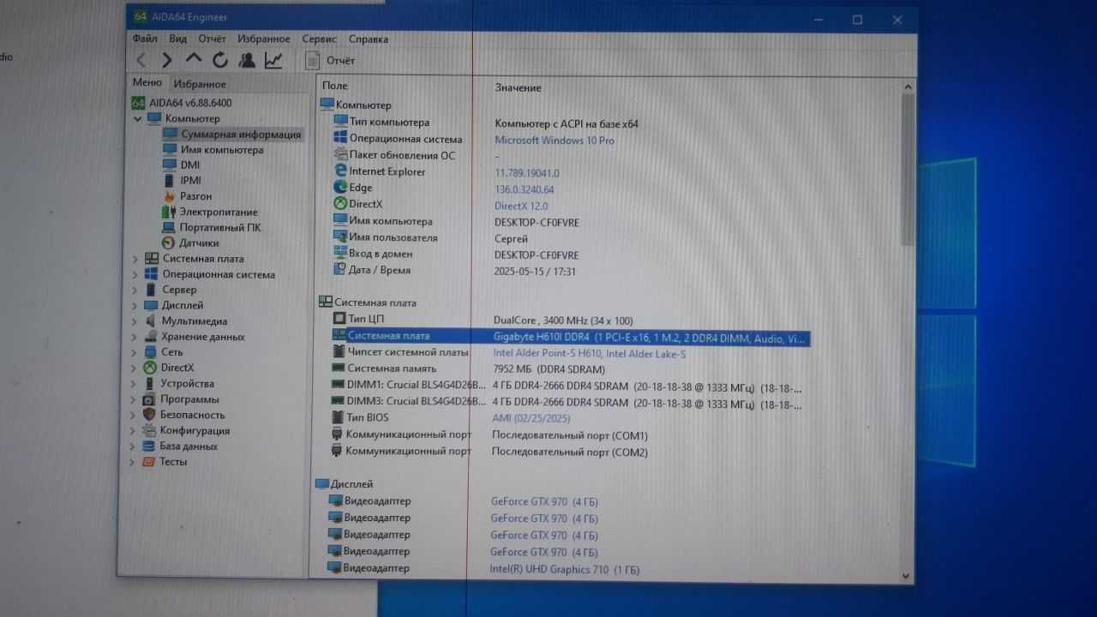The height and width of the screenshot is (617, 1097).
Task: Go up one level with Up arrow
Action: coord(194,59)
